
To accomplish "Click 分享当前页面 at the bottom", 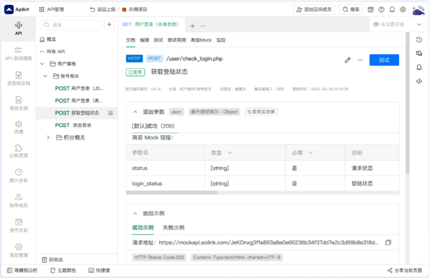I will point(405,271).
